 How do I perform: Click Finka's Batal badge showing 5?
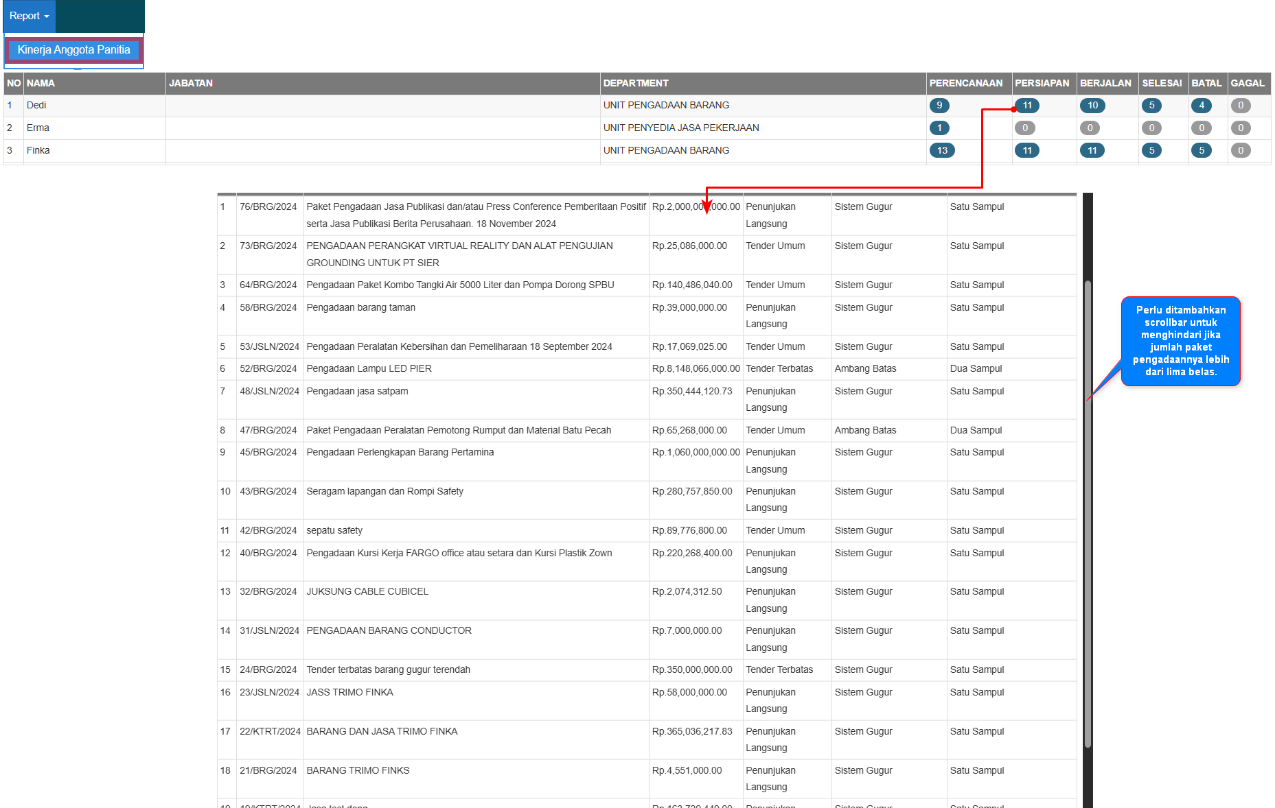1201,151
